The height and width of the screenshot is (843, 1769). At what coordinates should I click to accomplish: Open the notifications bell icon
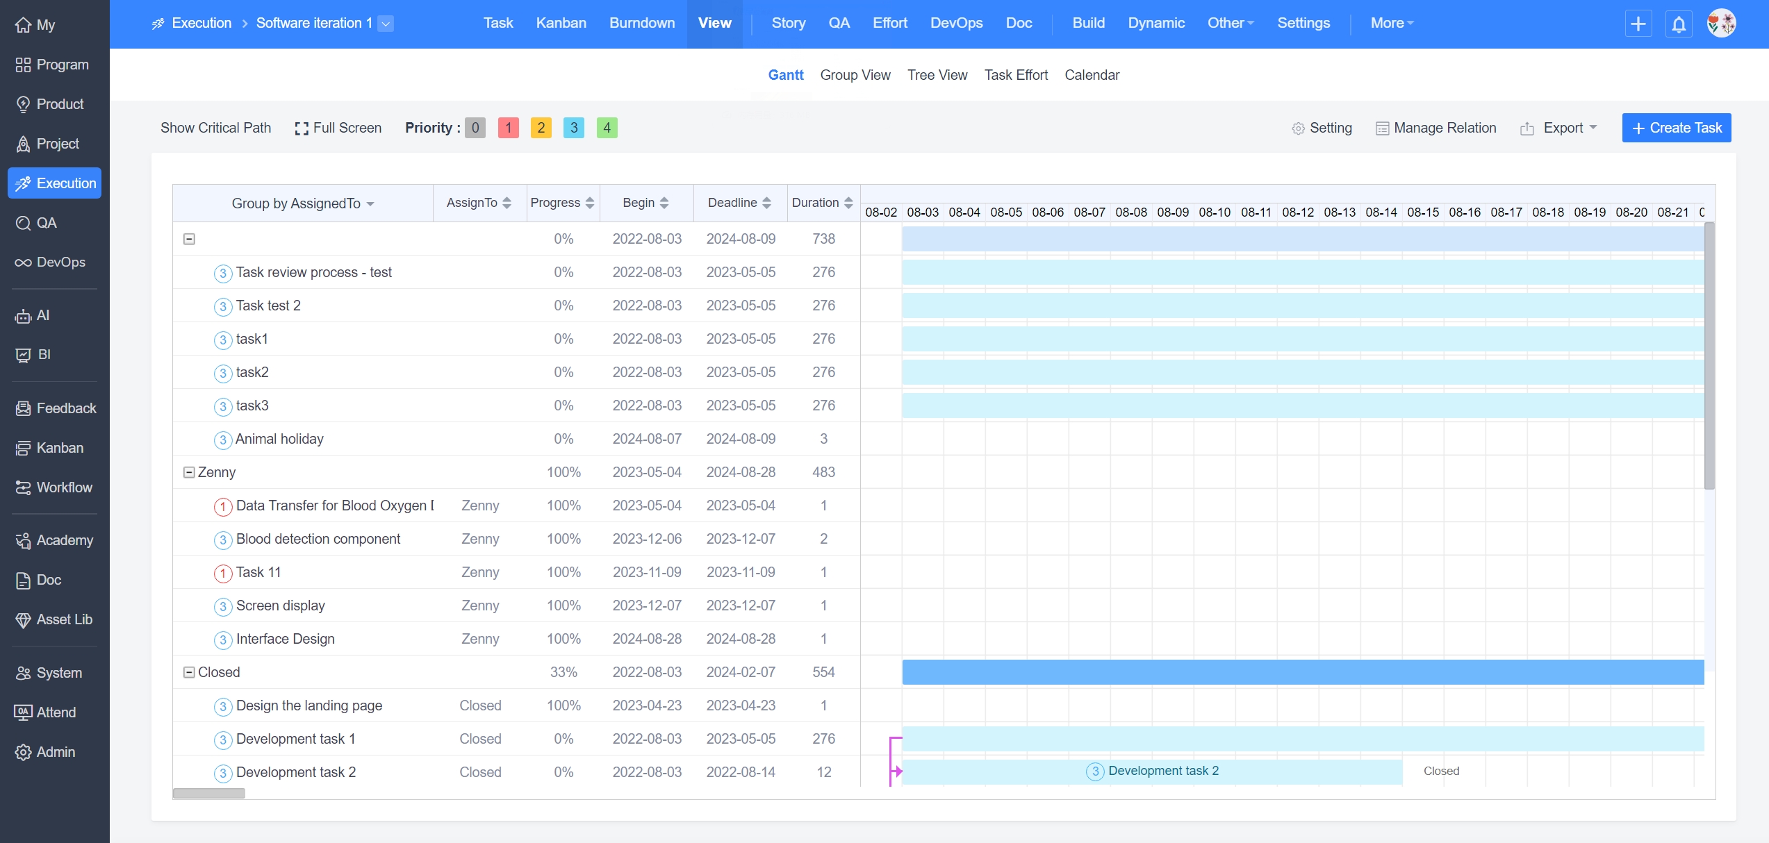pyautogui.click(x=1678, y=24)
